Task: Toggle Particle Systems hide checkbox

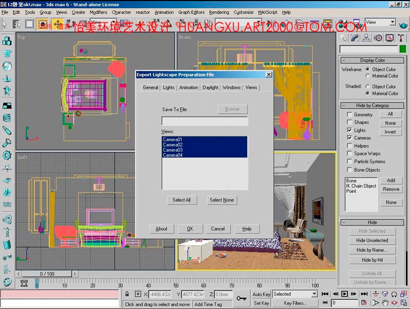Action: [349, 161]
